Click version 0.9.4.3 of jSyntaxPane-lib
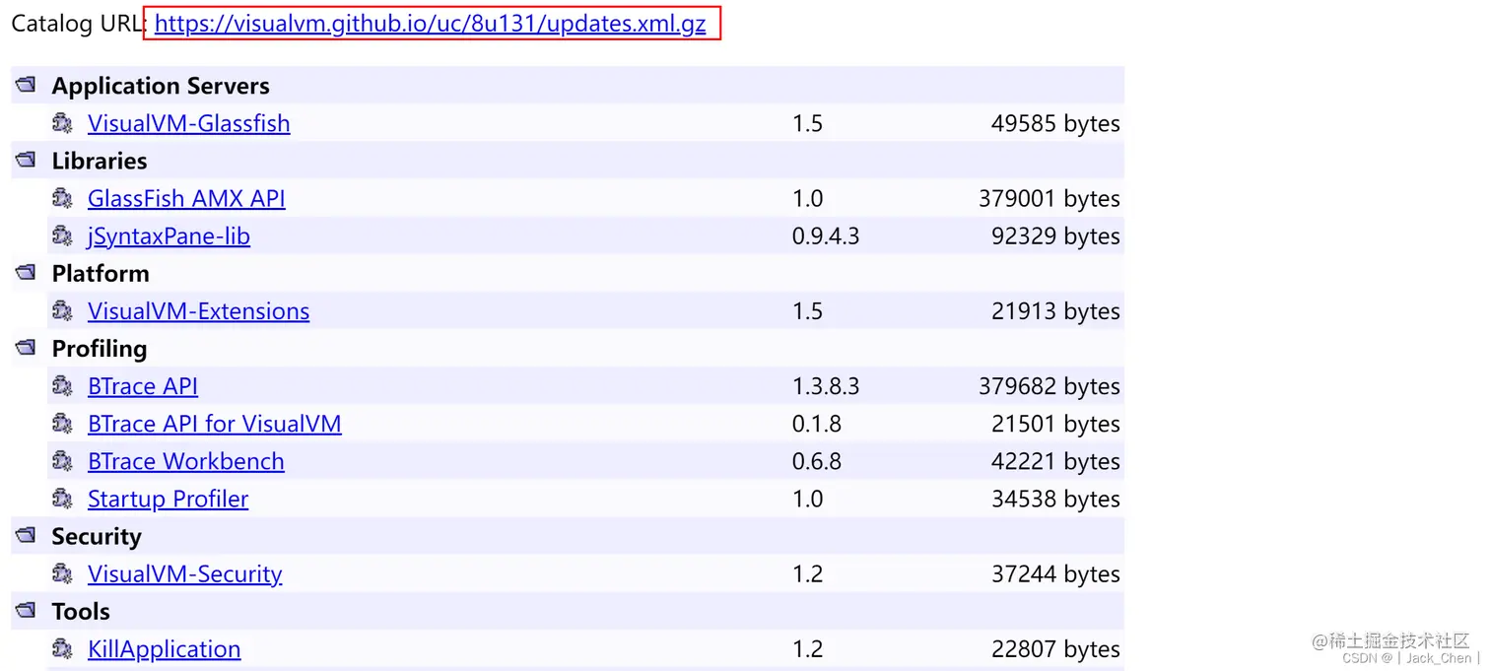The height and width of the screenshot is (671, 1490). [826, 236]
